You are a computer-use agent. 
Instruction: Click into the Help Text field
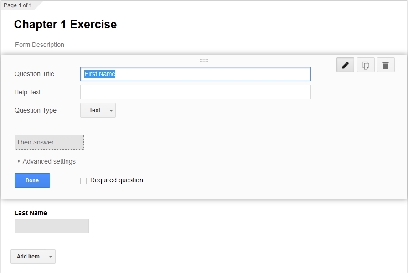point(196,92)
